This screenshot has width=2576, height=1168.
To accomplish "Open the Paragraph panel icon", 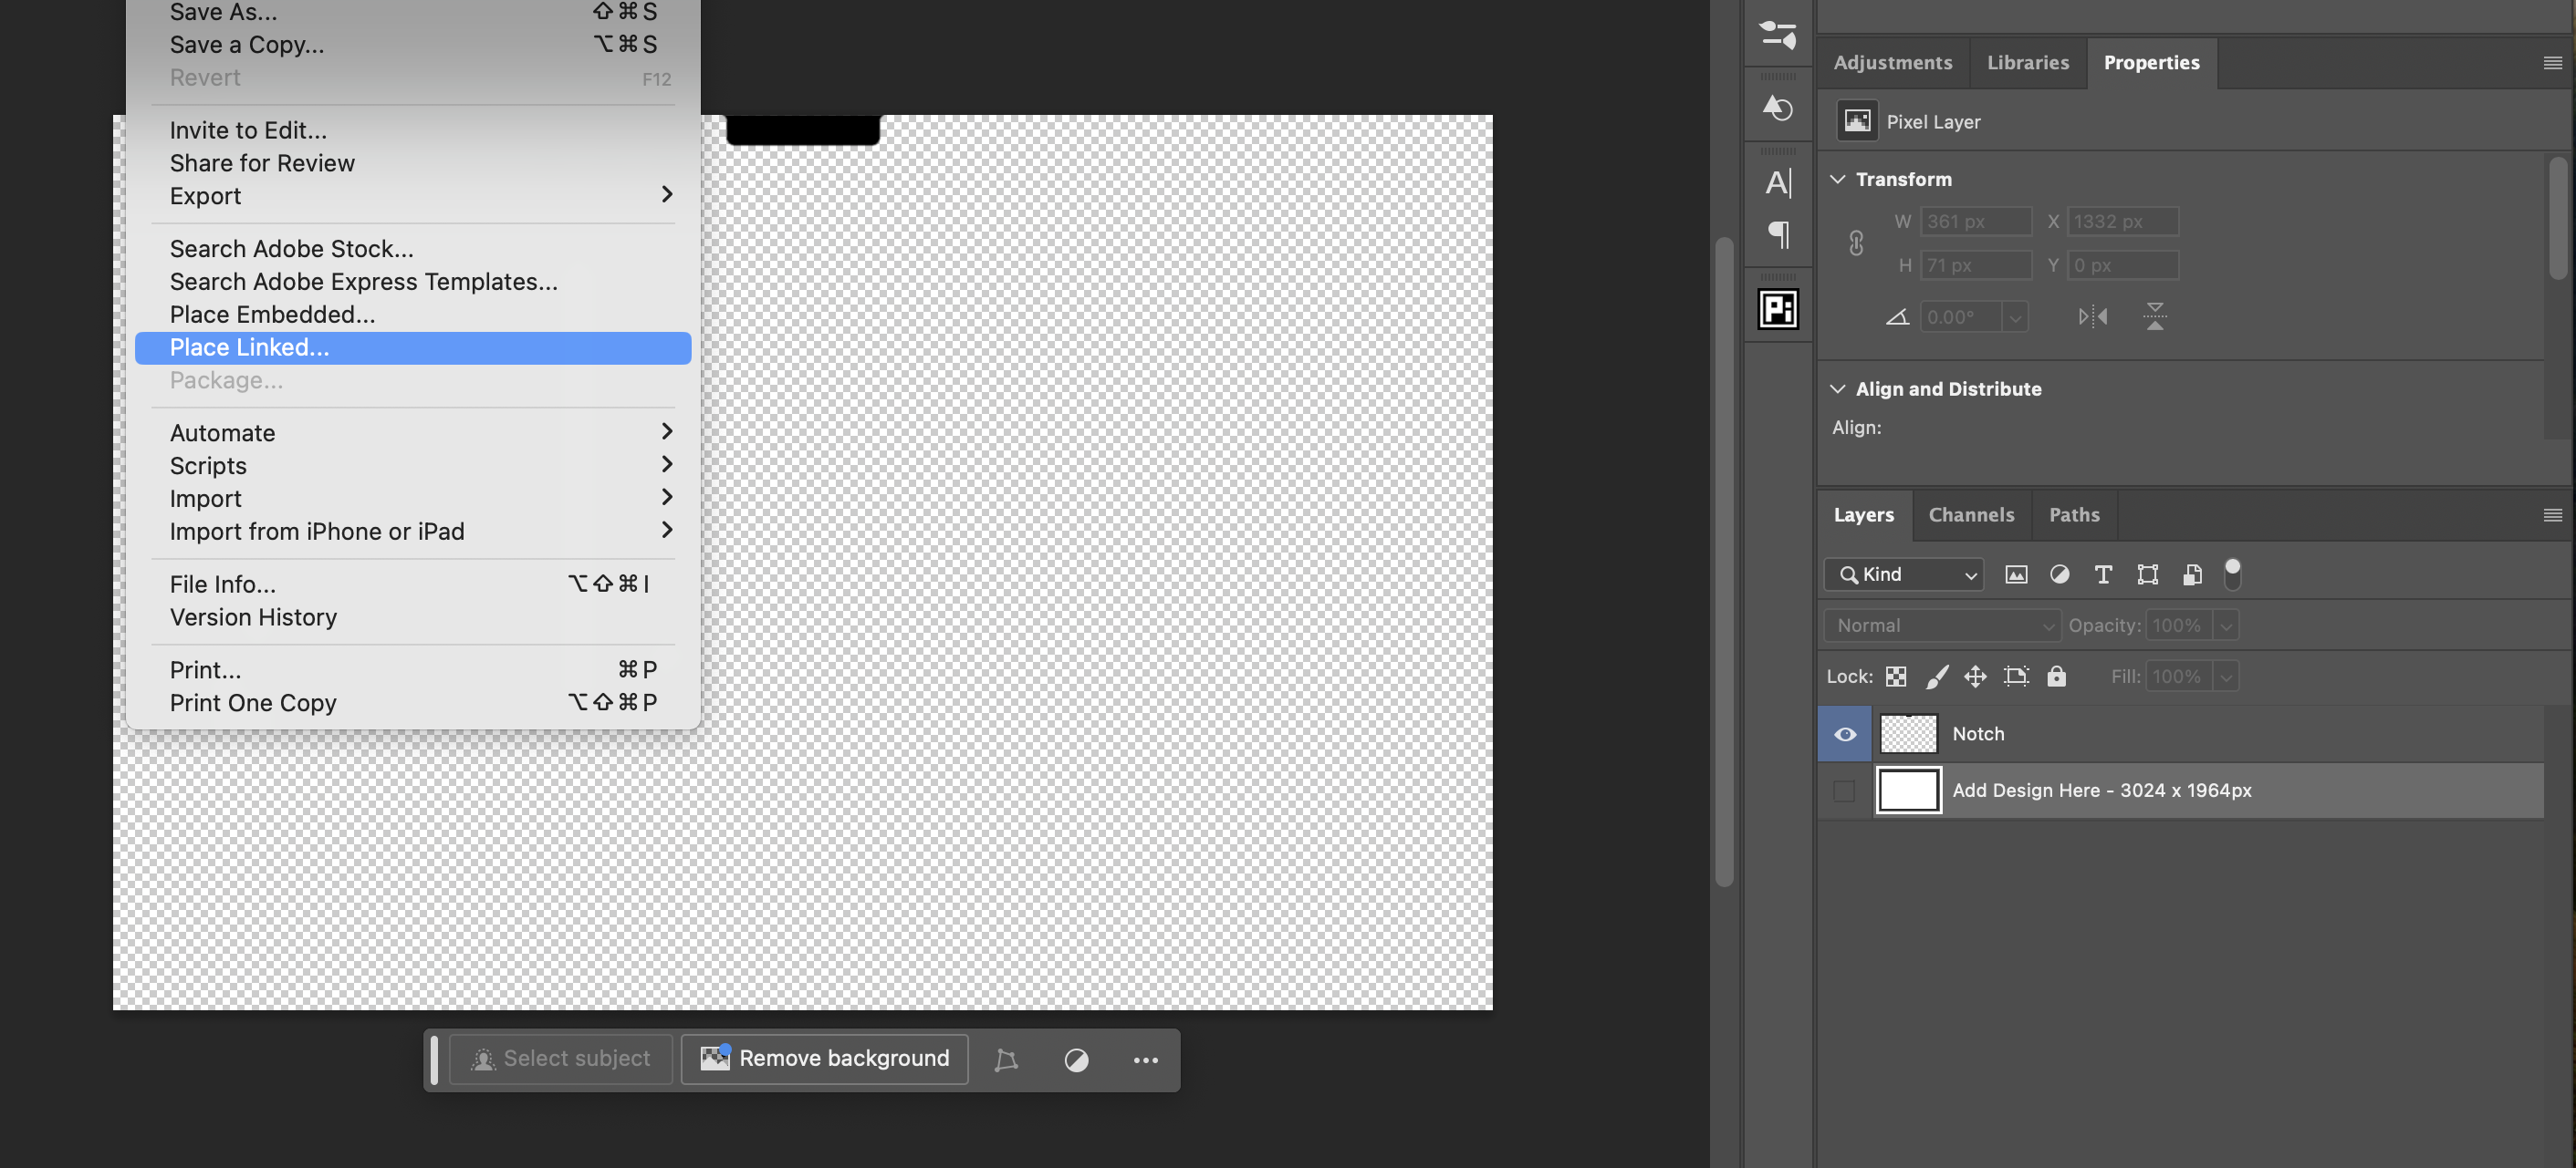I will coord(1778,236).
